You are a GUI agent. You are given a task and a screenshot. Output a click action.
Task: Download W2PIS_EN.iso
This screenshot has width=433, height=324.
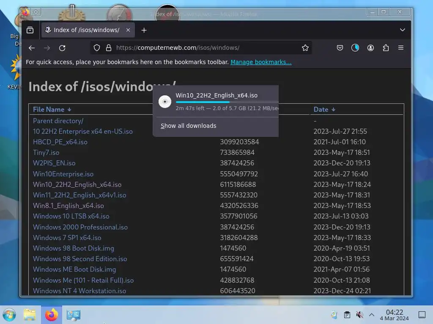(x=54, y=163)
